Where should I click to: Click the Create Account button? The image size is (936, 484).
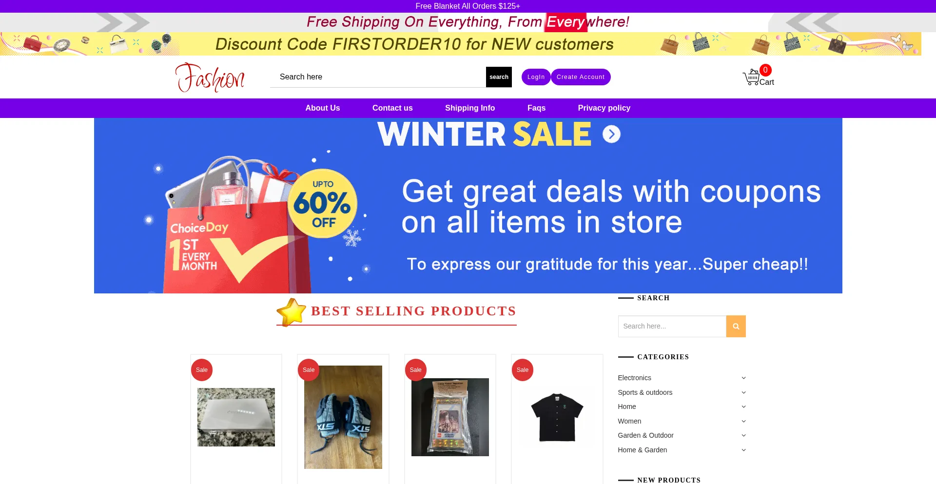pyautogui.click(x=581, y=77)
